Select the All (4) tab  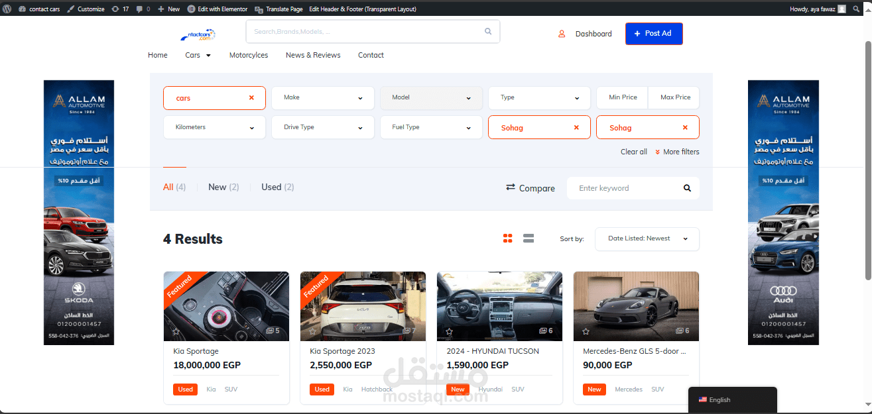tap(174, 187)
